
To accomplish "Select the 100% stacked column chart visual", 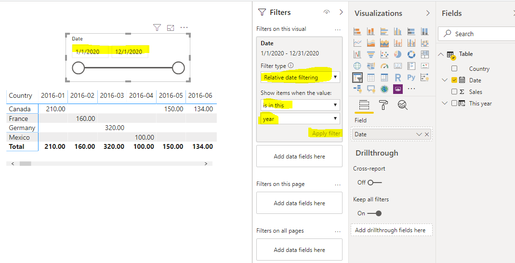I will pyautogui.click(x=425, y=31).
